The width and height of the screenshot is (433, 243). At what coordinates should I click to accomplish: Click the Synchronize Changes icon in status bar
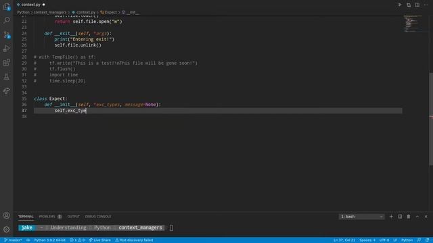click(x=28, y=240)
